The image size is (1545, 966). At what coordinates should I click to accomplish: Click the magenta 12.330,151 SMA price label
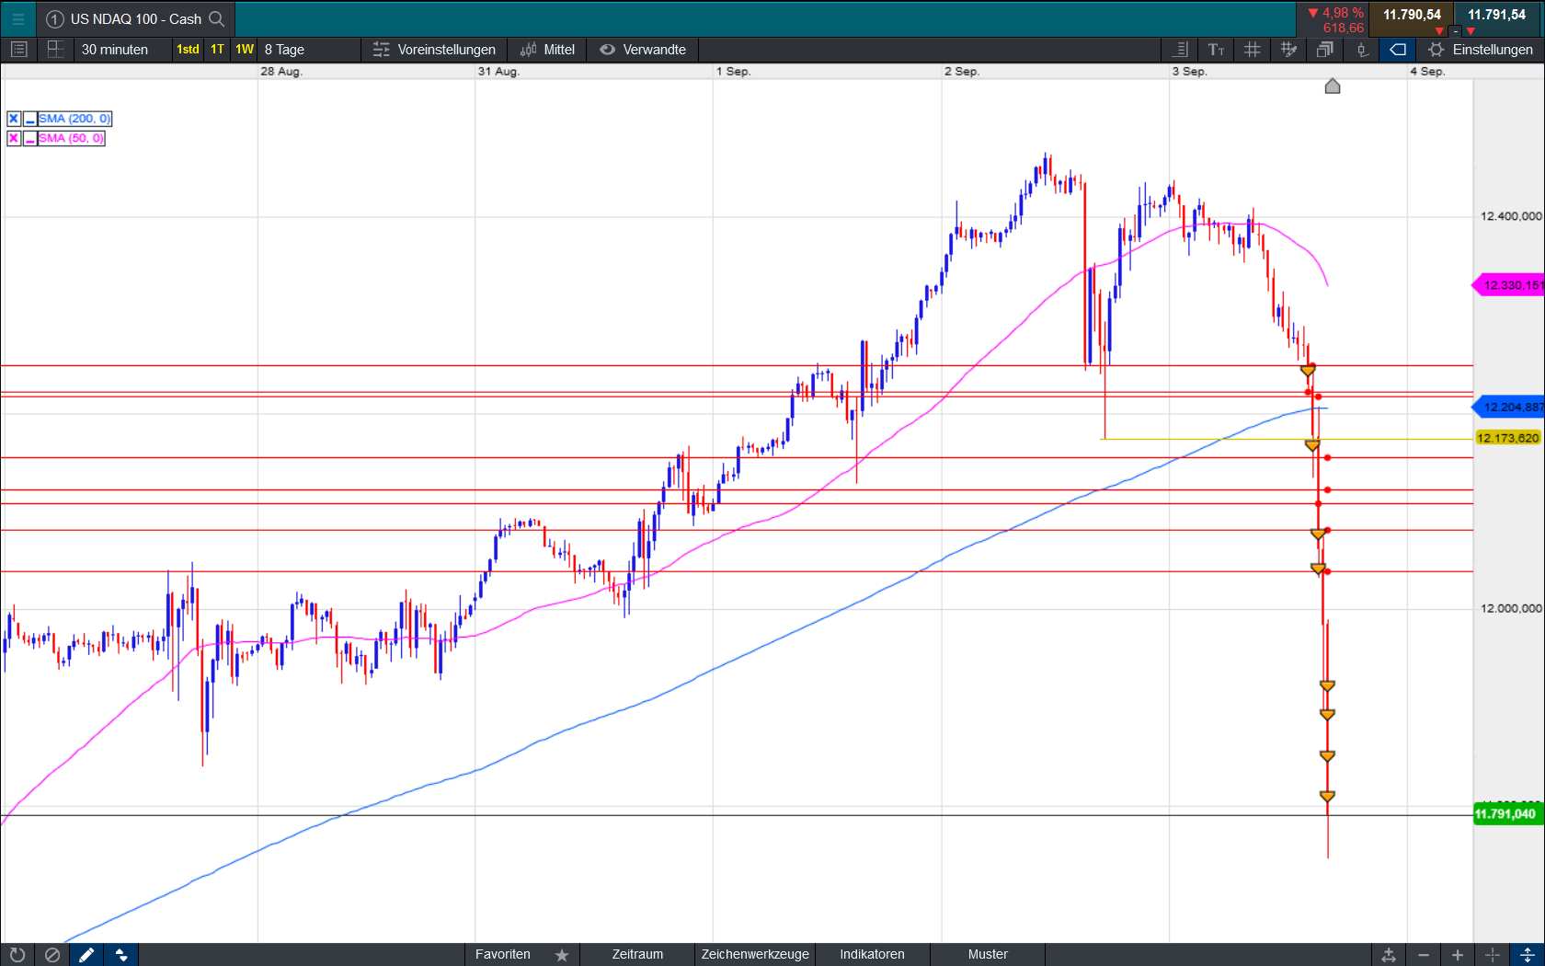pos(1508,285)
